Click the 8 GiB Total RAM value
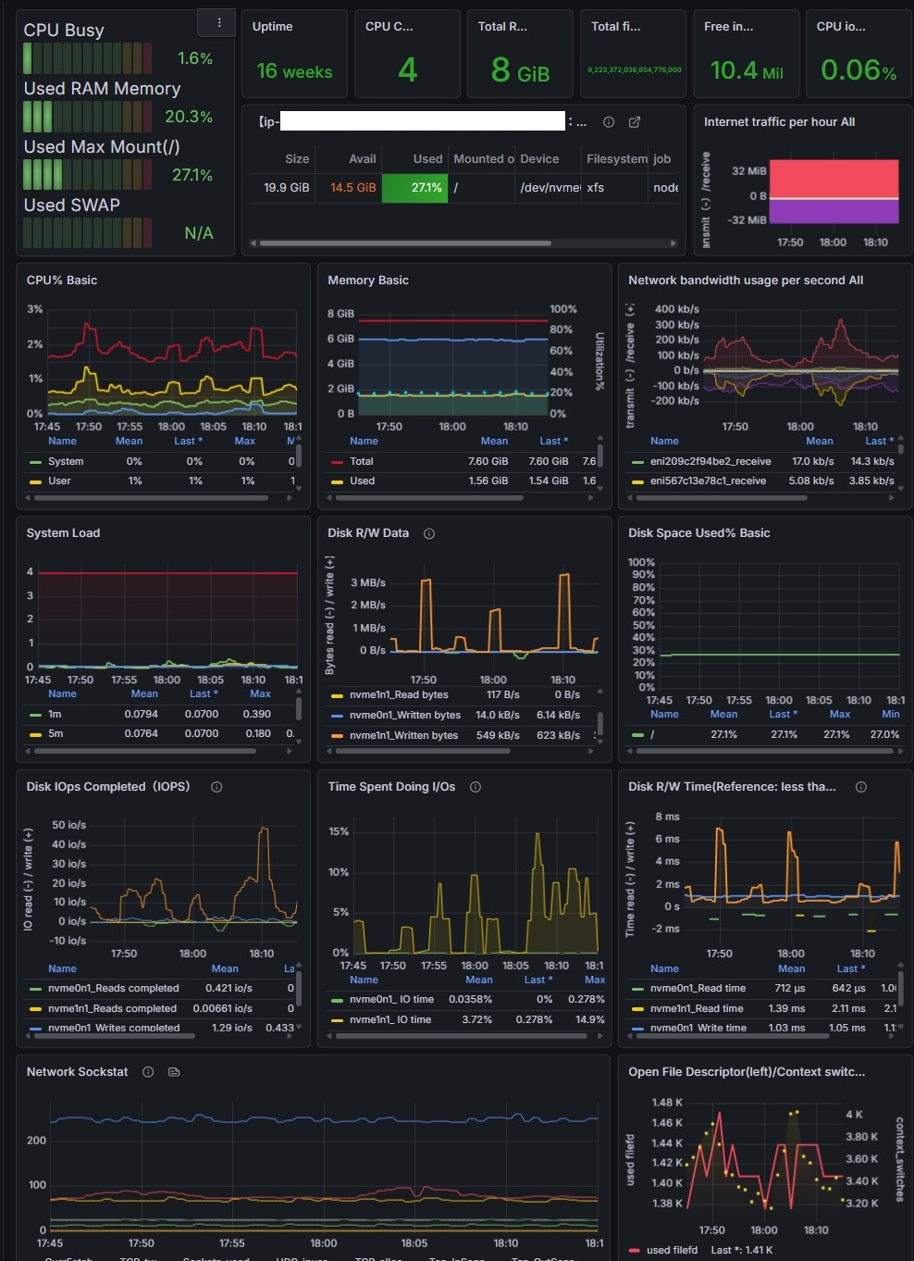914x1261 pixels. (520, 70)
